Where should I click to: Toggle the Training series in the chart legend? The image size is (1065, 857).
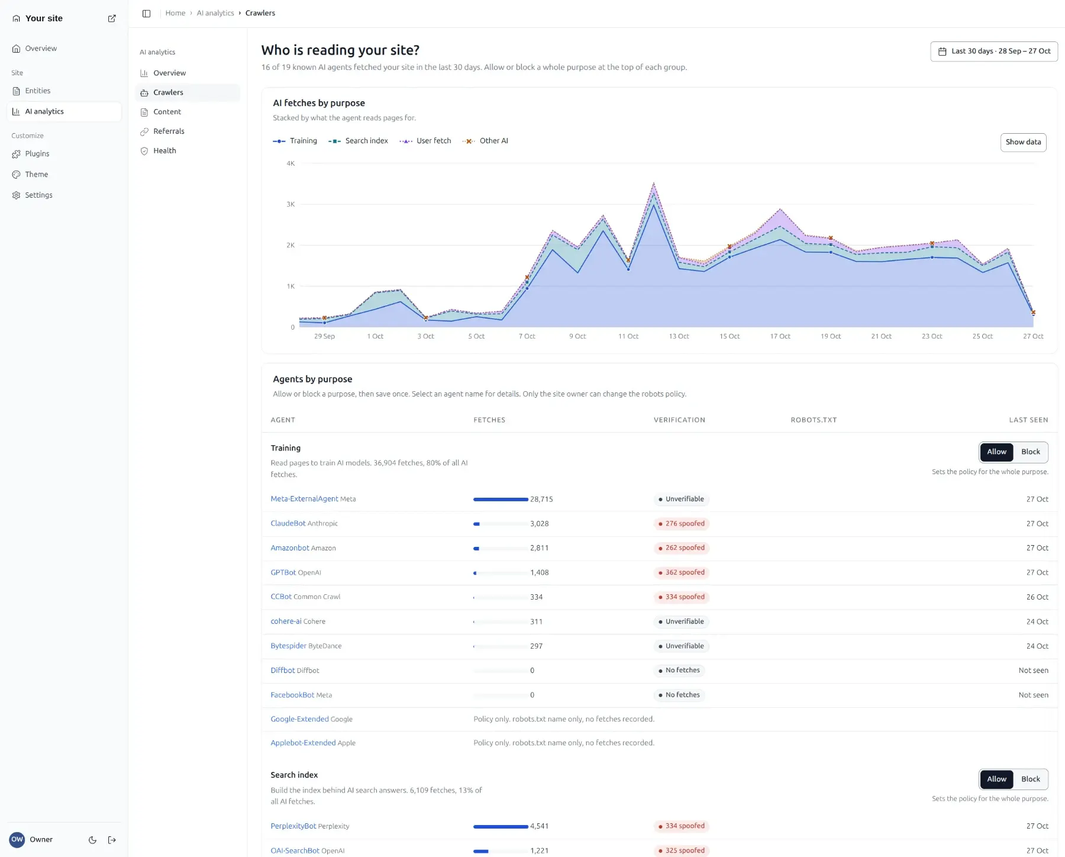coord(295,141)
